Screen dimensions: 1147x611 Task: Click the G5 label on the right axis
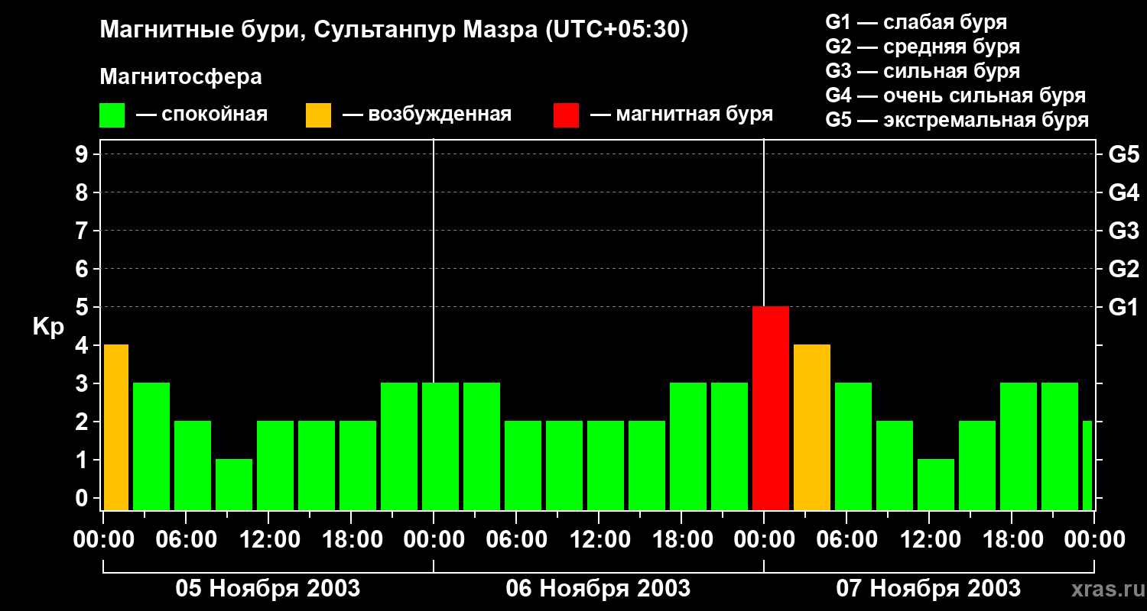[x=1123, y=154]
